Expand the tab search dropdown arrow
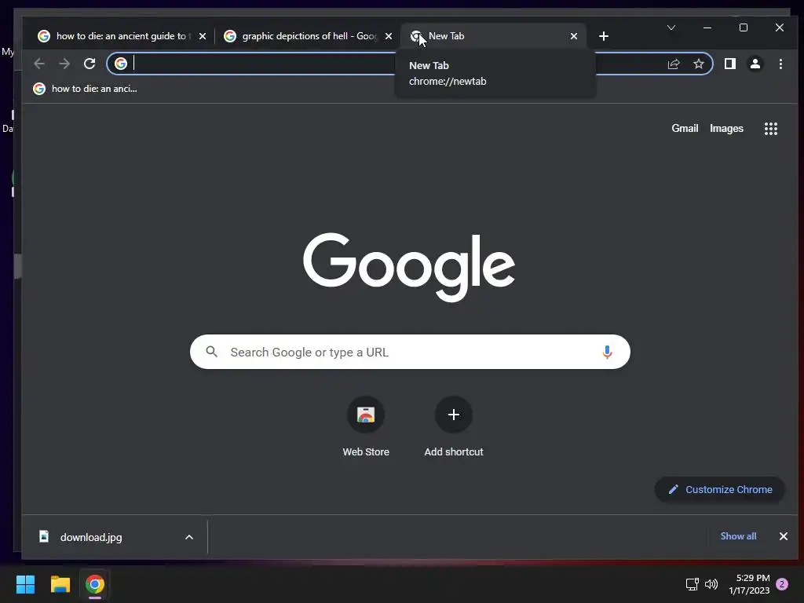The height and width of the screenshot is (603, 804). coord(671,27)
